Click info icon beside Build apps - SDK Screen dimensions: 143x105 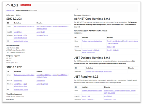coord(20,15)
